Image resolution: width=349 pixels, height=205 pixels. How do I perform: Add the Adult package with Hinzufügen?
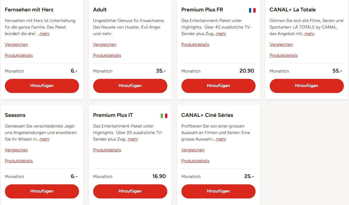(130, 86)
